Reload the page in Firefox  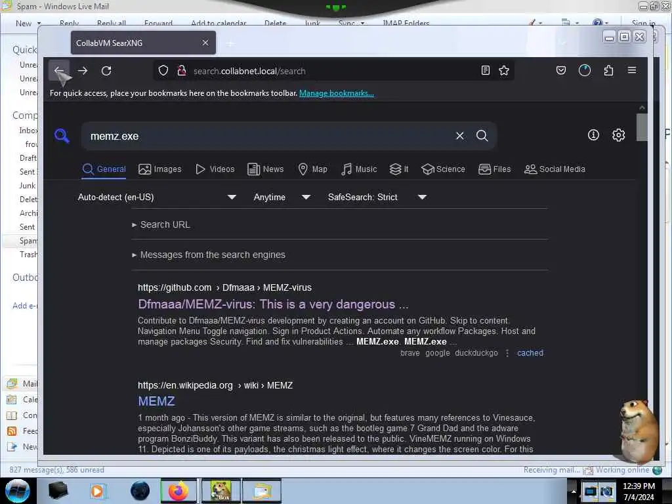(x=106, y=71)
